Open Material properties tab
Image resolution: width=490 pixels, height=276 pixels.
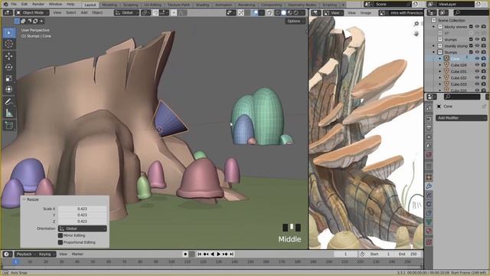[429, 231]
